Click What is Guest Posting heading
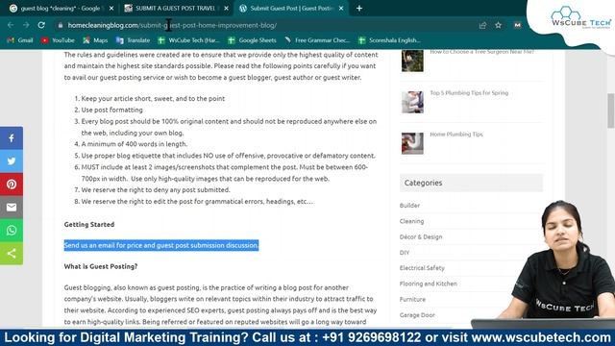This screenshot has width=615, height=346. (101, 266)
